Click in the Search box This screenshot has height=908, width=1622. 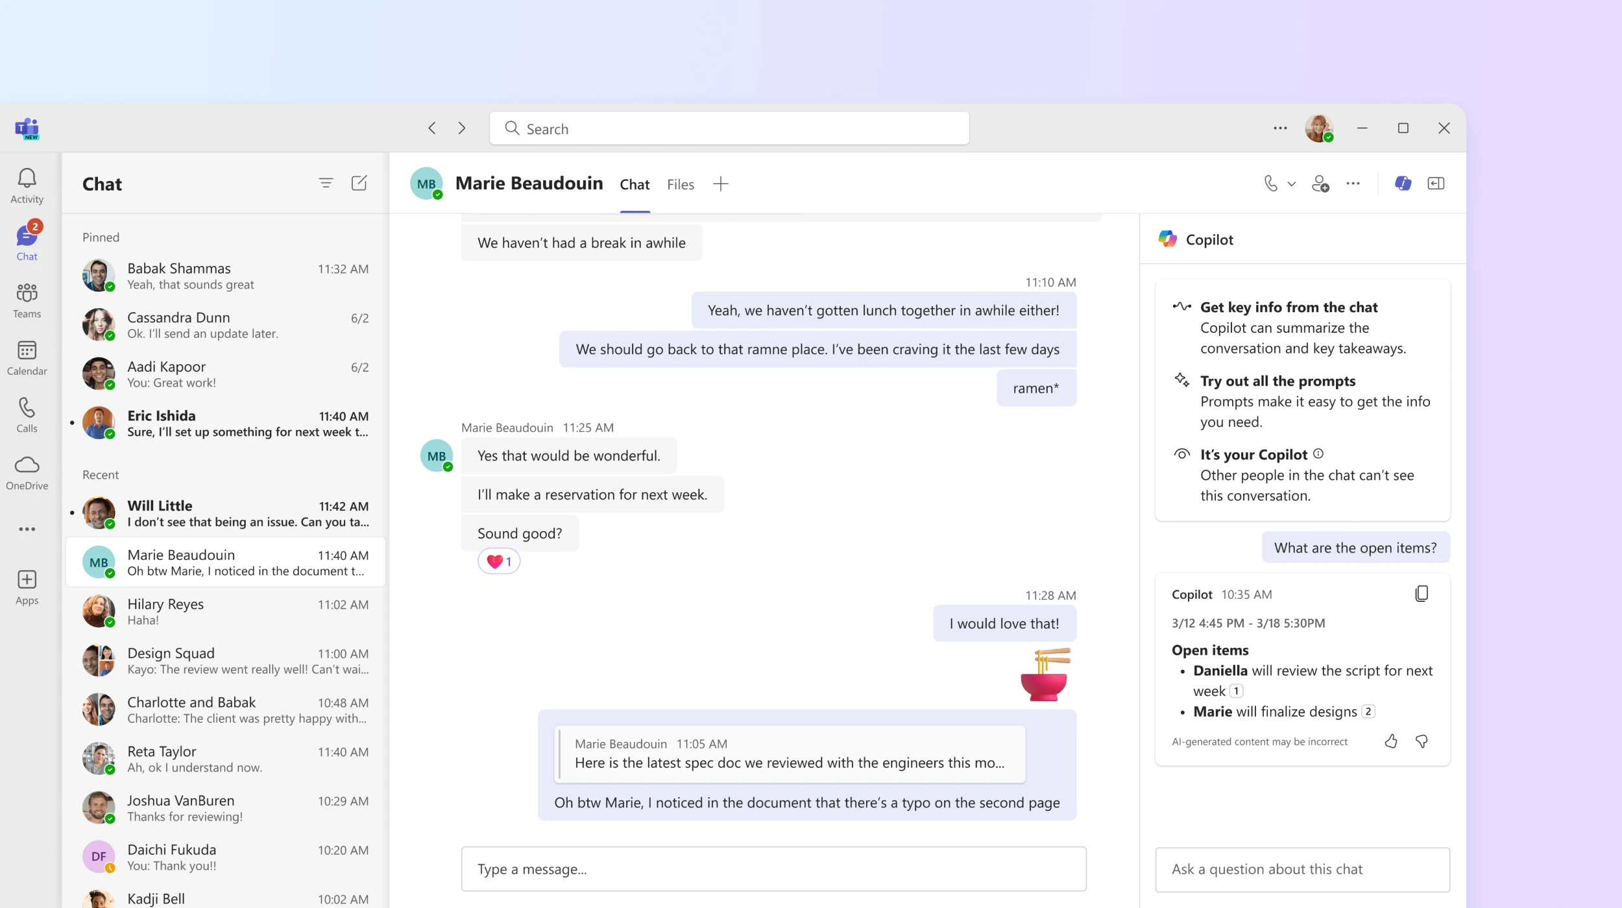[x=729, y=128]
